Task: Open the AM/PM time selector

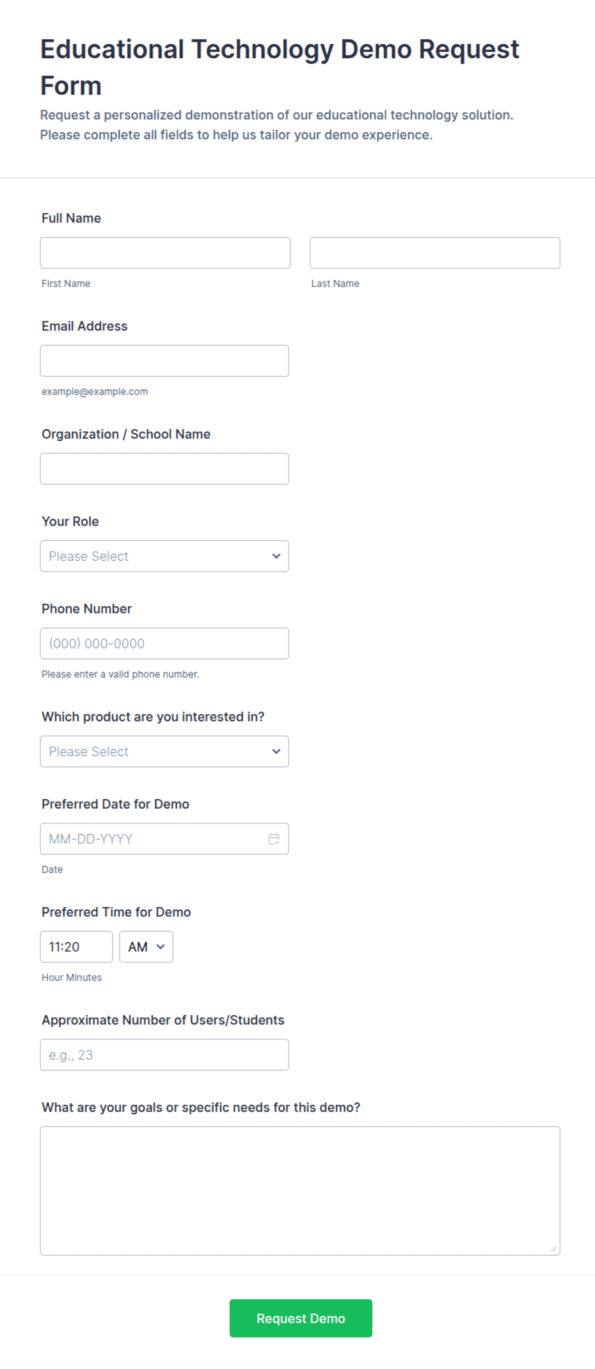Action: (x=147, y=946)
